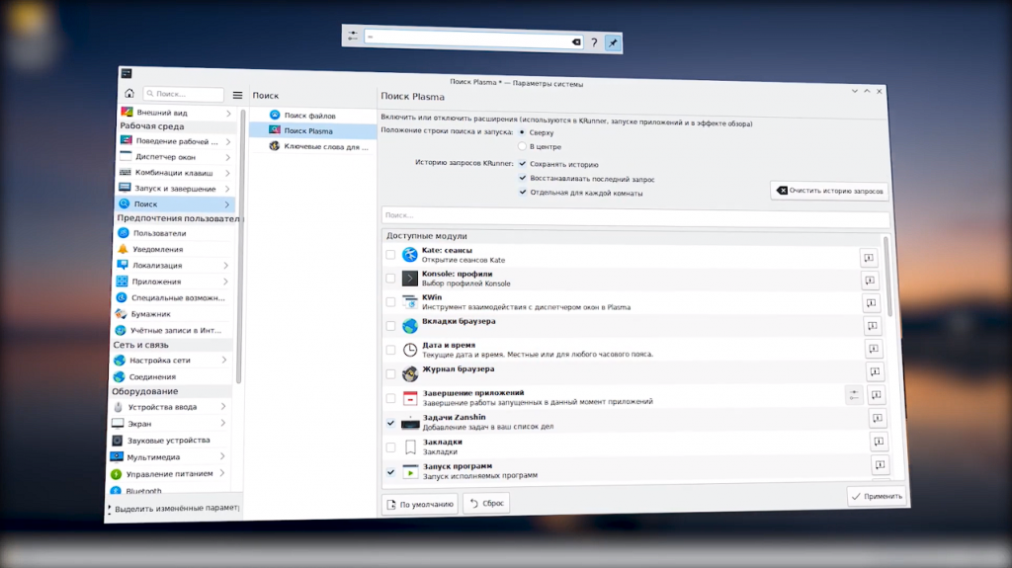Open the hamburger menu in sidebar header

tap(237, 95)
